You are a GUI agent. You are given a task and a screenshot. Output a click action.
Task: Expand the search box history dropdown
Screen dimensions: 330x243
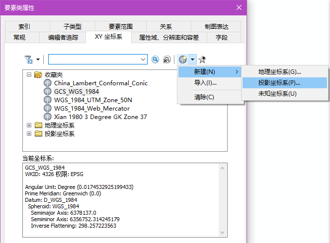(143, 60)
